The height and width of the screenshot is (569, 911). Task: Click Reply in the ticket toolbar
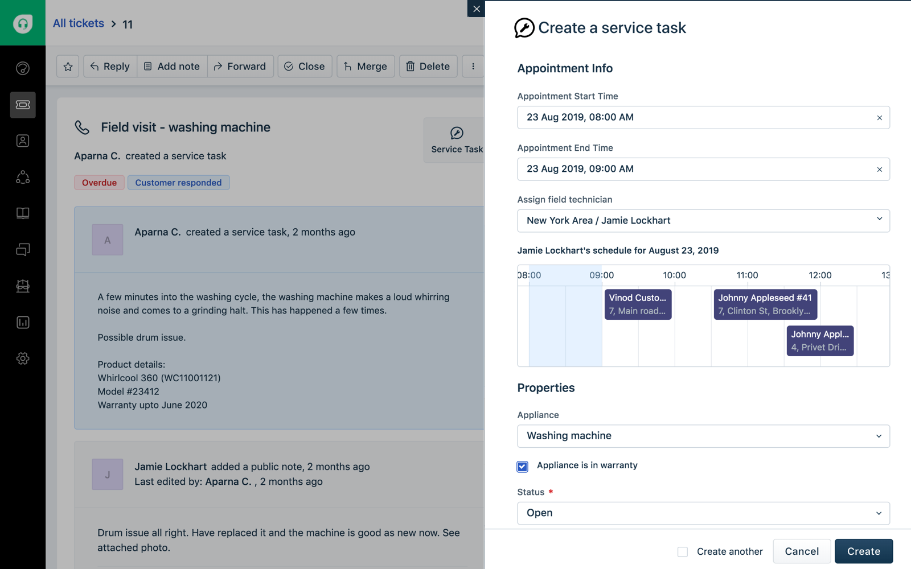tap(110, 67)
